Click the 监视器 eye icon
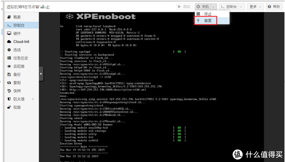The width and height of the screenshot is (285, 162). pos(9,66)
